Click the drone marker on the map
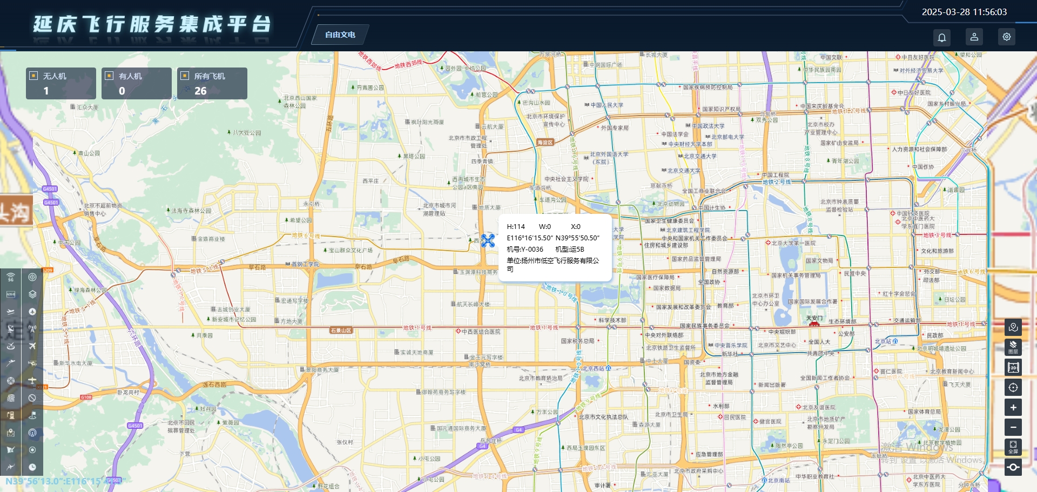The height and width of the screenshot is (492, 1037). [488, 240]
